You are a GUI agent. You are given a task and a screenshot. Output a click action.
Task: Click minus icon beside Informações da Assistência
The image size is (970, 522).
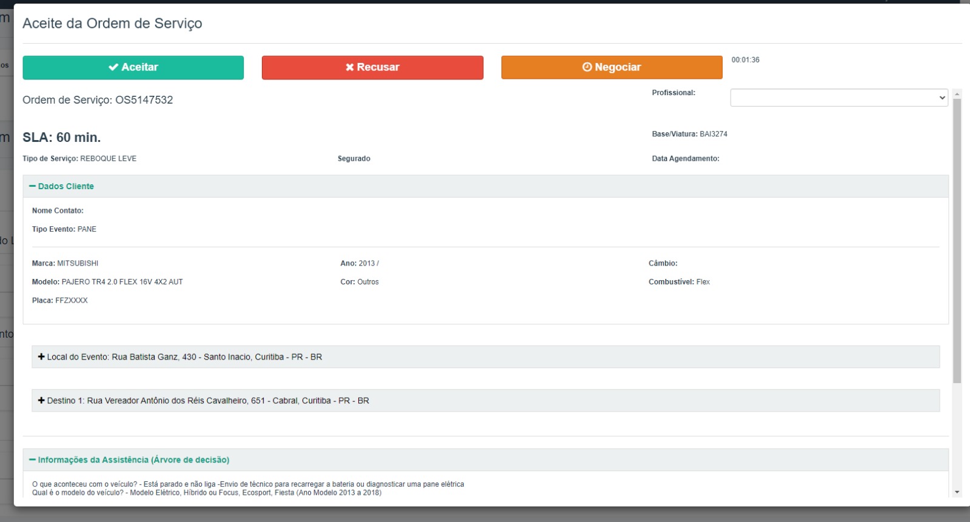(x=33, y=460)
